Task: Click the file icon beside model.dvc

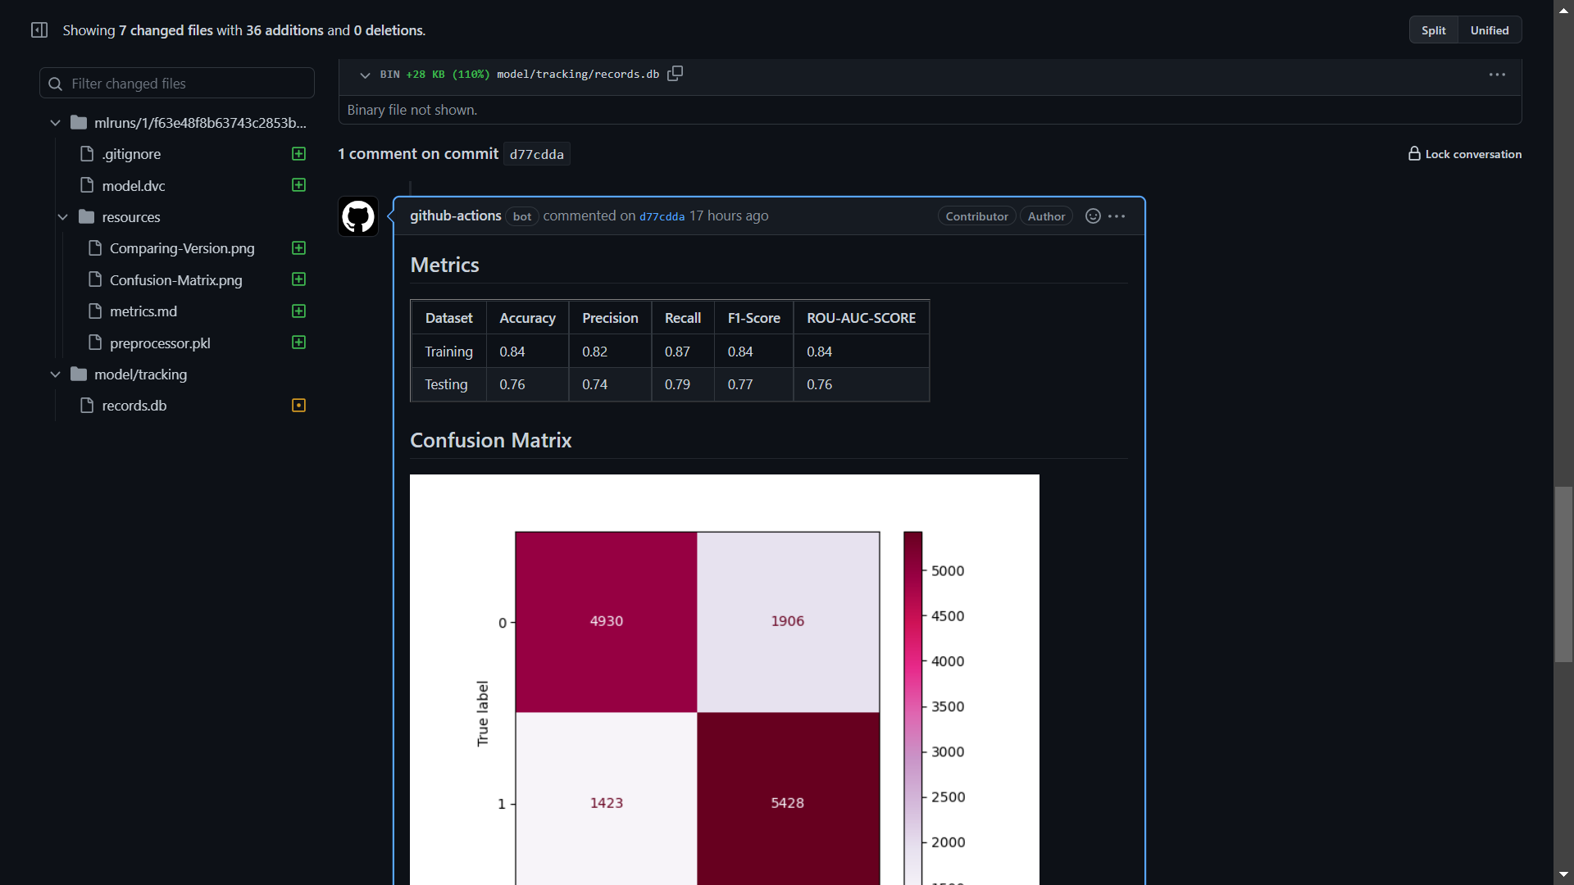Action: tap(87, 185)
